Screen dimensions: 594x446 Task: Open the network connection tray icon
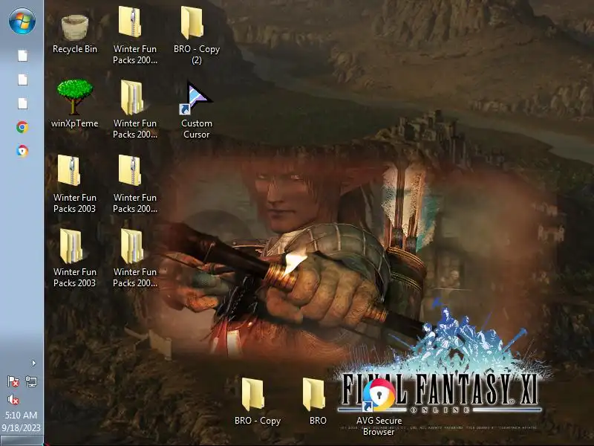coord(31,381)
